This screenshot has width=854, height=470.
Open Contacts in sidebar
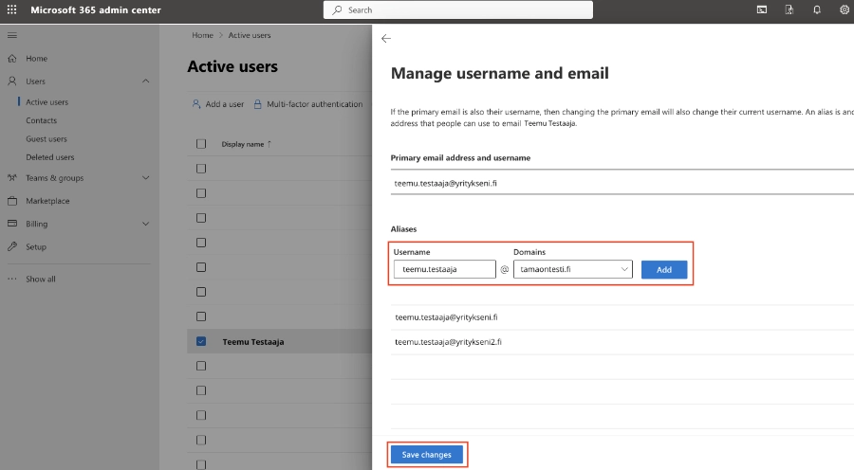tap(42, 120)
